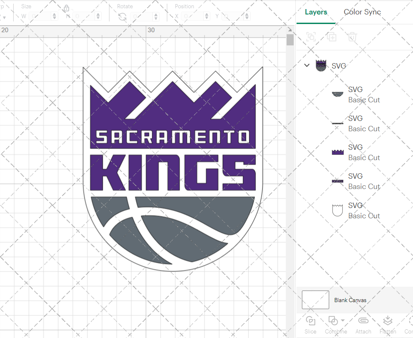Viewport: 413px width, 338px height.
Task: Click the KINGS lettering on canvas logo
Action: pyautogui.click(x=173, y=173)
